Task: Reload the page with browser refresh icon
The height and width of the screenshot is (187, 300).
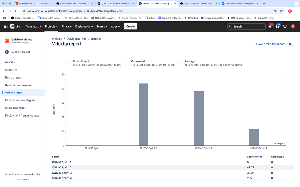Action: [16, 11]
